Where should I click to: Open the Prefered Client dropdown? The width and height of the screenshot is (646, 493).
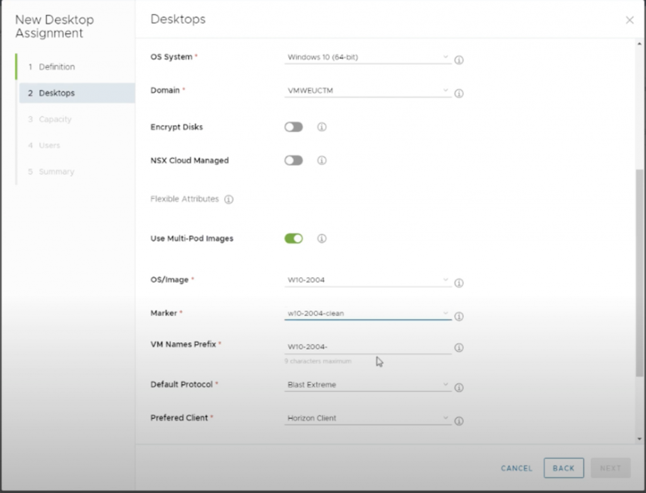coord(367,418)
